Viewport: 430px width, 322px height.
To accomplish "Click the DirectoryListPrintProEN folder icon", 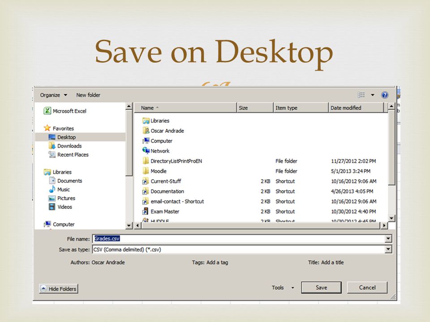I will pyautogui.click(x=146, y=161).
